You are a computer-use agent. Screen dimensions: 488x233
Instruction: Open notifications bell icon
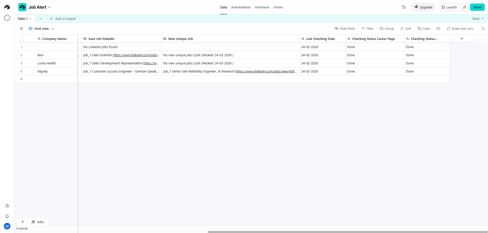(7, 216)
